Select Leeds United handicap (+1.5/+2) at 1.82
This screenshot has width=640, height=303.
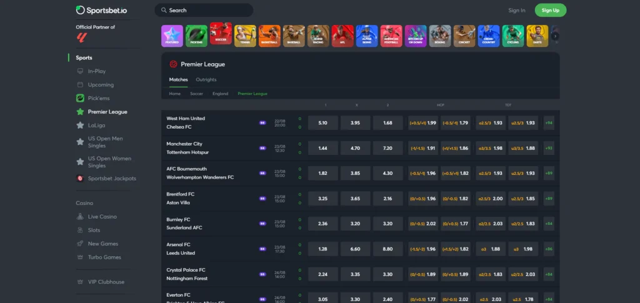point(456,249)
